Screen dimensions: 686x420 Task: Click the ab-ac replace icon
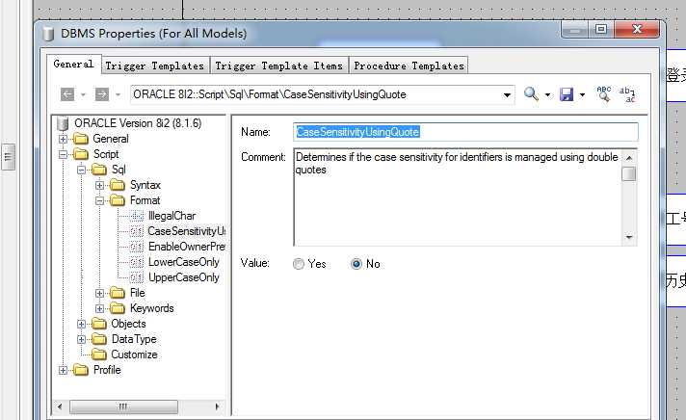(x=627, y=94)
